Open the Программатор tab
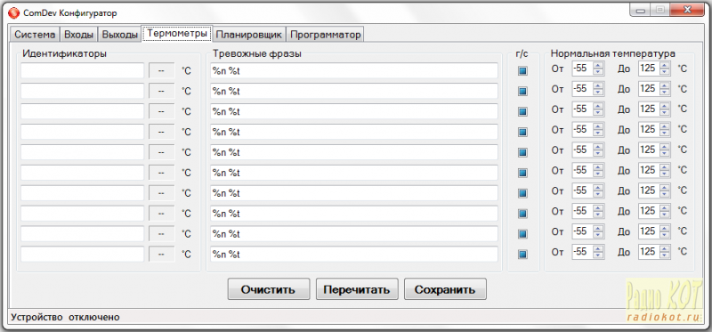Viewport: 712px width, 332px height. (325, 35)
